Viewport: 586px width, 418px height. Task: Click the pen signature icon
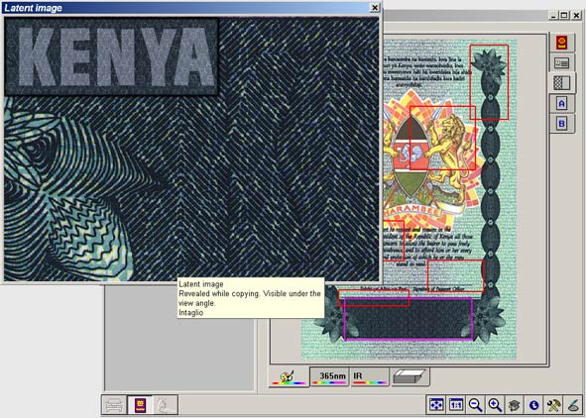(573, 404)
